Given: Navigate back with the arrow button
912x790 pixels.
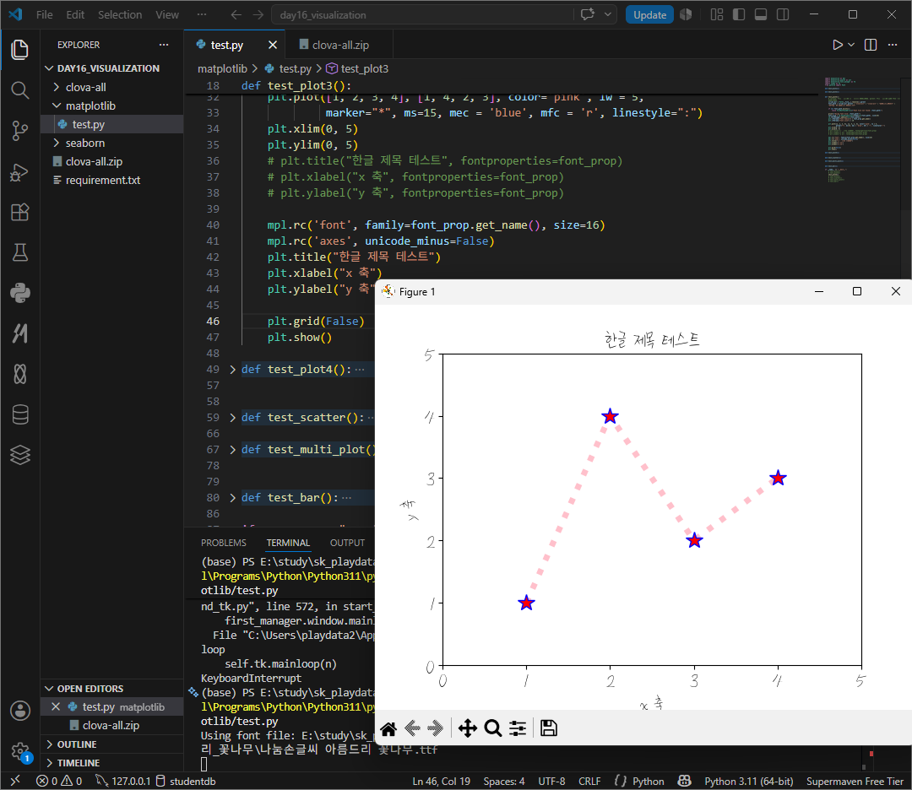Looking at the screenshot, I should (236, 14).
